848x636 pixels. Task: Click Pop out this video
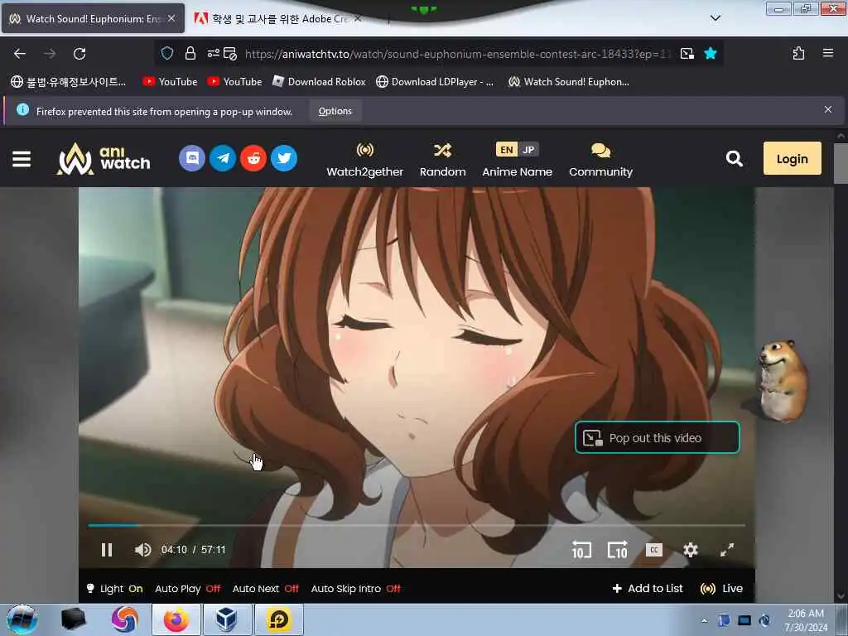tap(657, 437)
